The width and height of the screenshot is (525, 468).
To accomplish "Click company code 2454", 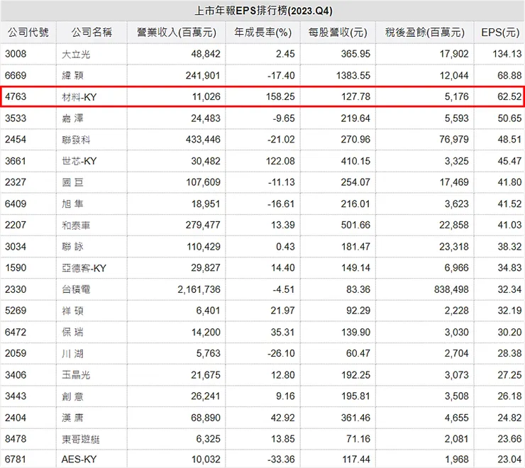I will [x=16, y=139].
